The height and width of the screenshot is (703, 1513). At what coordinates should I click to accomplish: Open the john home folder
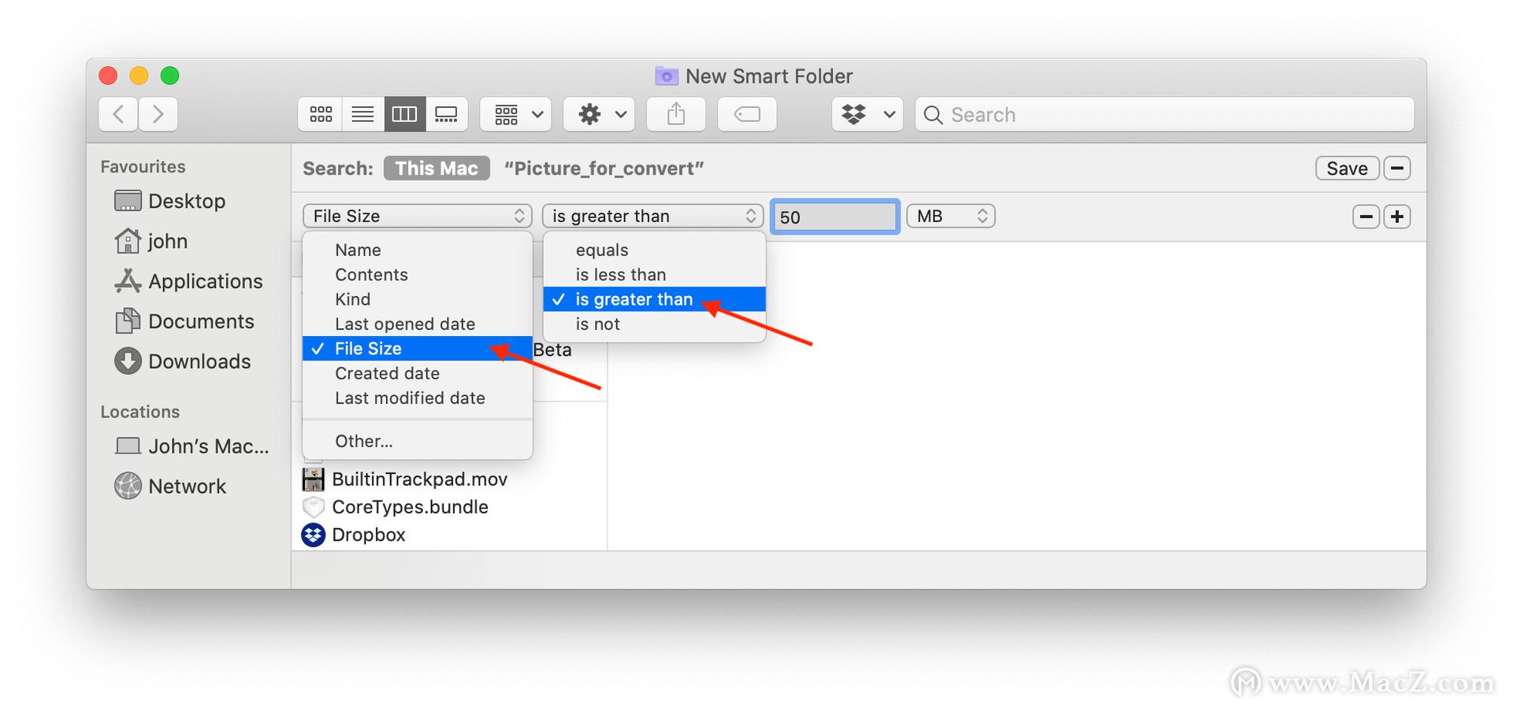[167, 241]
